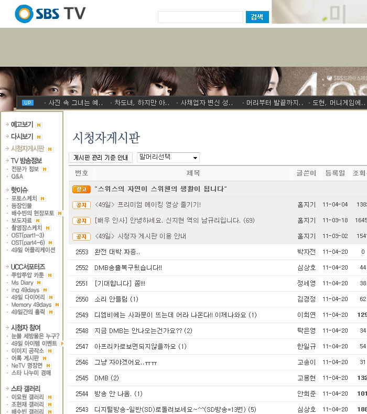The image size is (367, 414).
Task: Open 스타 갤러리 sidebar section
Action: tap(26, 389)
